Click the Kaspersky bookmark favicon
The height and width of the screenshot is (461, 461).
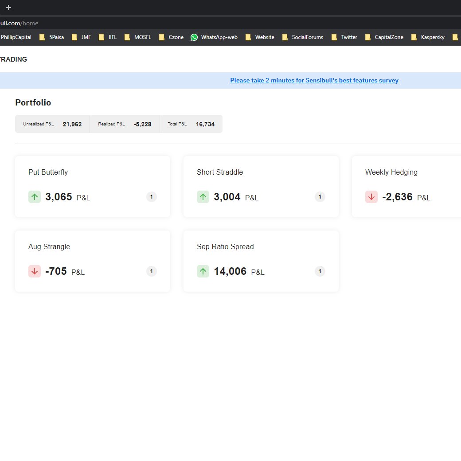tap(413, 37)
